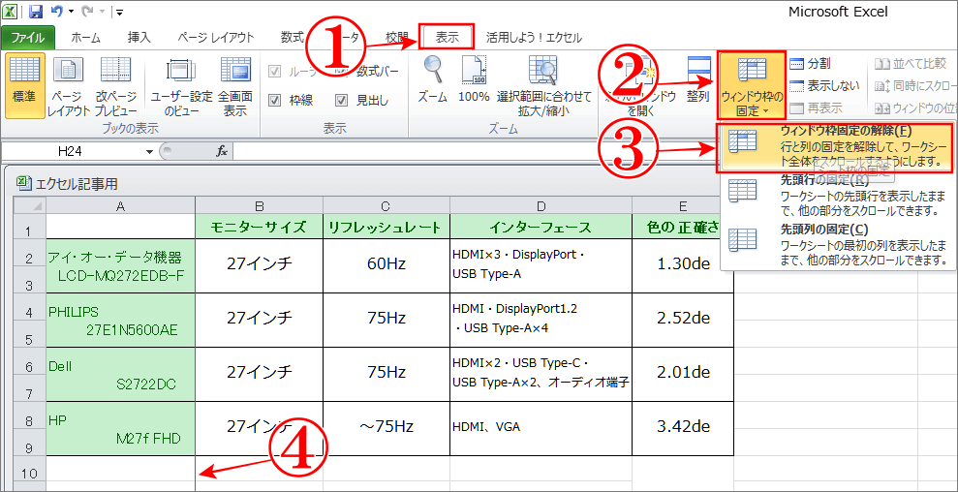Image resolution: width=958 pixels, height=492 pixels.
Task: Select column D header
Action: [541, 206]
